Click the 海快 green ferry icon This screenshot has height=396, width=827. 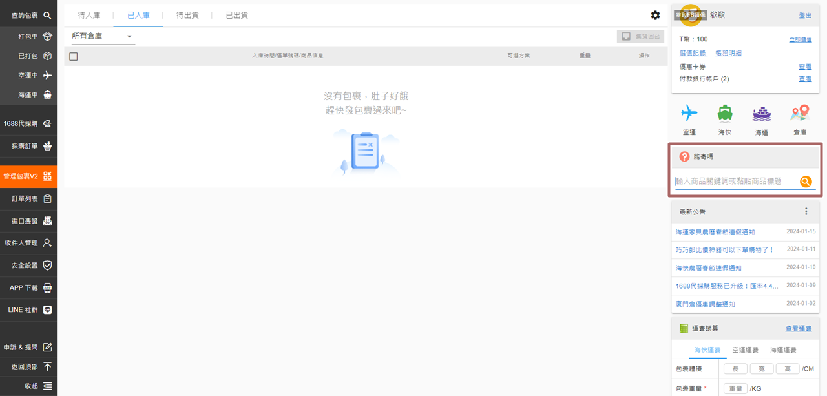725,113
